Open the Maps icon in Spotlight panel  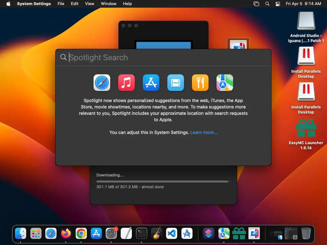coord(225,83)
